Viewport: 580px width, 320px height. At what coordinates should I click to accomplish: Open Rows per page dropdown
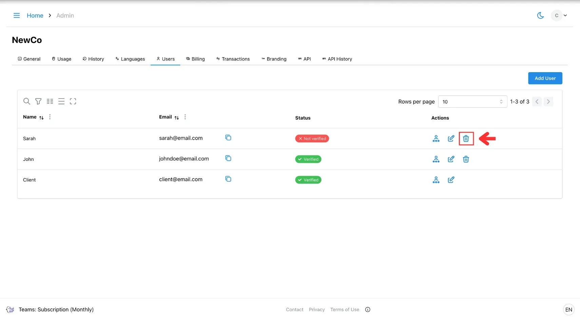(472, 102)
